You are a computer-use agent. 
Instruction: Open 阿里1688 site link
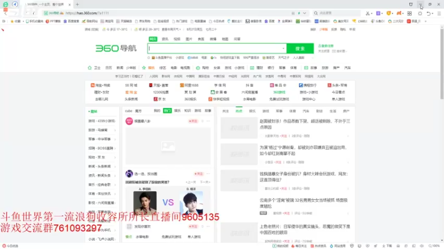click(189, 85)
